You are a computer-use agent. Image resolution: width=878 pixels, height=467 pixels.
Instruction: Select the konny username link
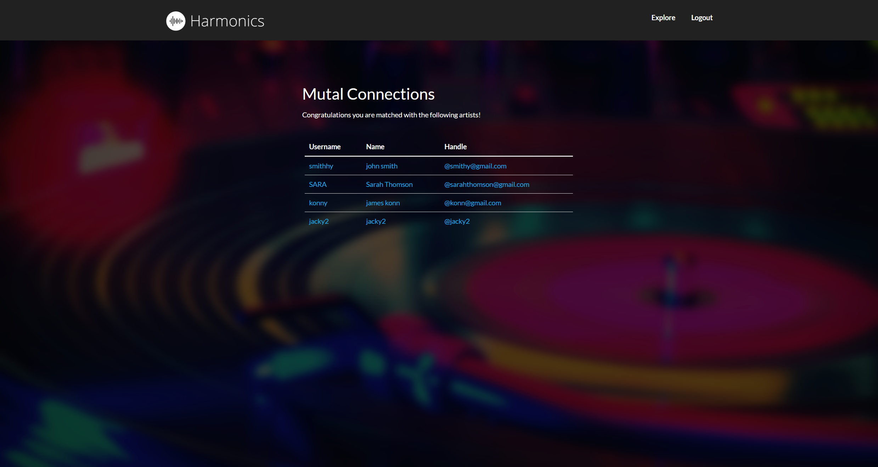pos(318,203)
